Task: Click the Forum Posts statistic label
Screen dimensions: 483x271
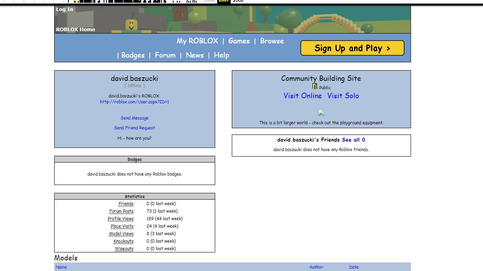Action: click(x=121, y=211)
